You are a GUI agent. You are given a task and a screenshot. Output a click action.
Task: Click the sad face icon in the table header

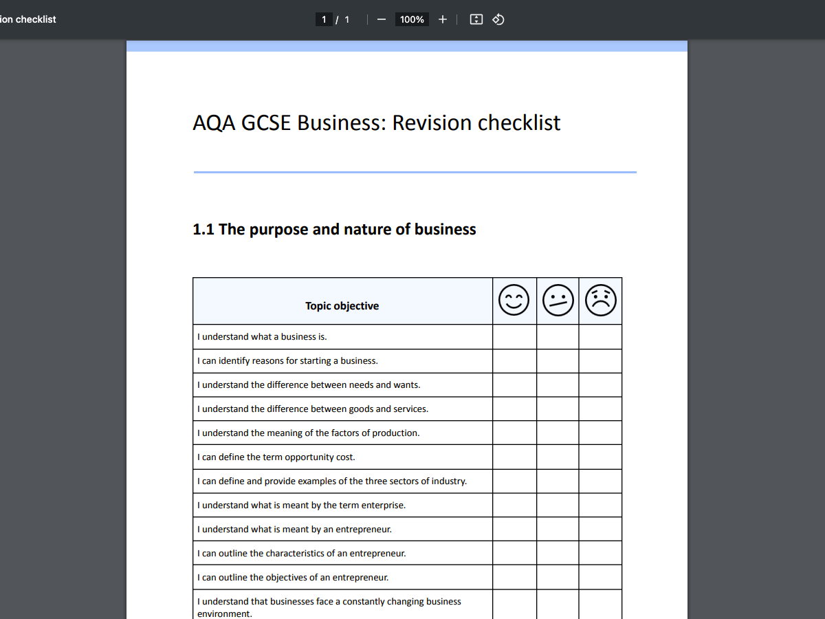click(600, 300)
